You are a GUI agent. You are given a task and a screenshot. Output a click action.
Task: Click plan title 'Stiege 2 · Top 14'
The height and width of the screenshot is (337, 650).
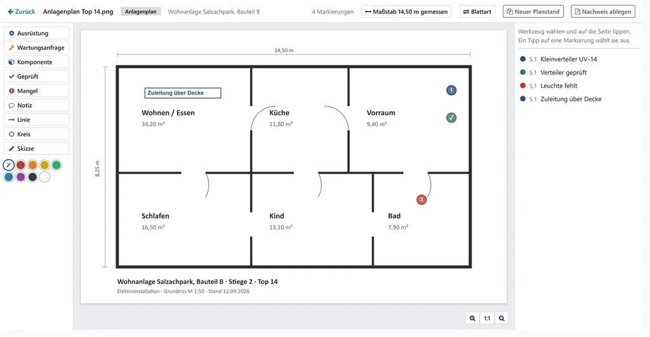[253, 282]
